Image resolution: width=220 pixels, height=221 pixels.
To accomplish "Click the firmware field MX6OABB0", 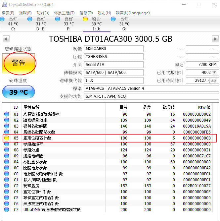I will point(114,49).
